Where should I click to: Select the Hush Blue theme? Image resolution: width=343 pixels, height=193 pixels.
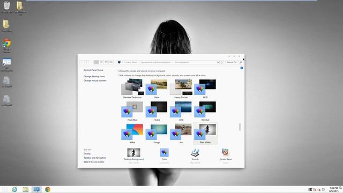[132, 111]
